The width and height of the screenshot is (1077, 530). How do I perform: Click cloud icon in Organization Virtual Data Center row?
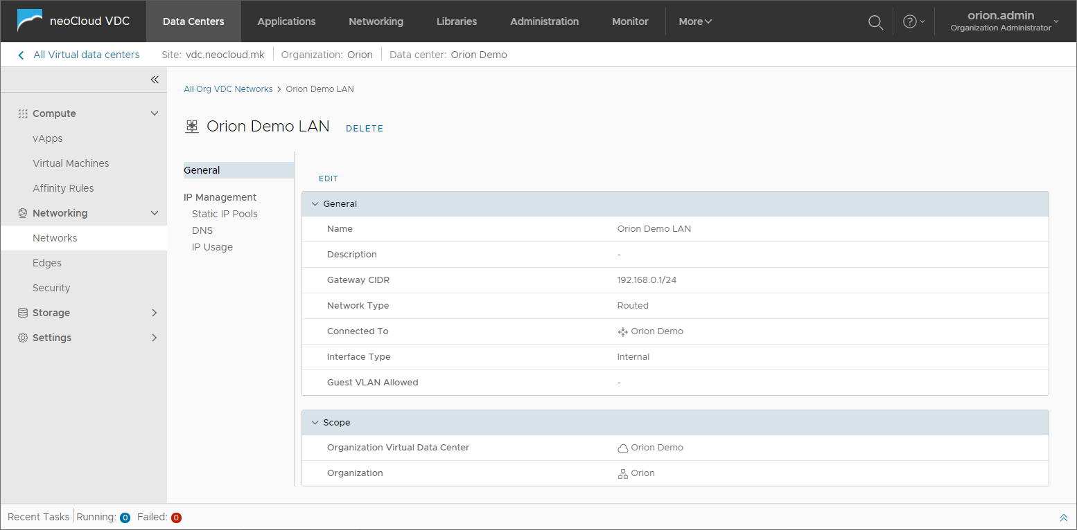(622, 448)
